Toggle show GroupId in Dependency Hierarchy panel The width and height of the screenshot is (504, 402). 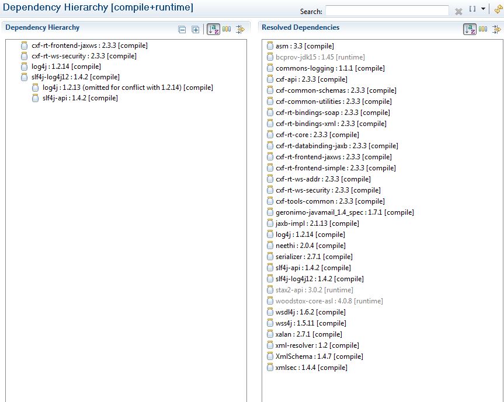[227, 29]
